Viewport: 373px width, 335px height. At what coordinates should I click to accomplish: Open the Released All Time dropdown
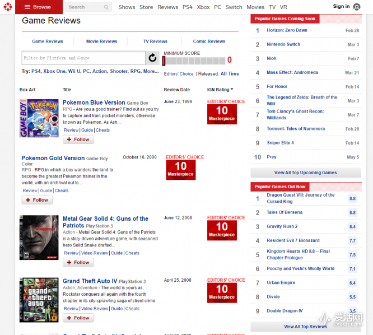(230, 74)
